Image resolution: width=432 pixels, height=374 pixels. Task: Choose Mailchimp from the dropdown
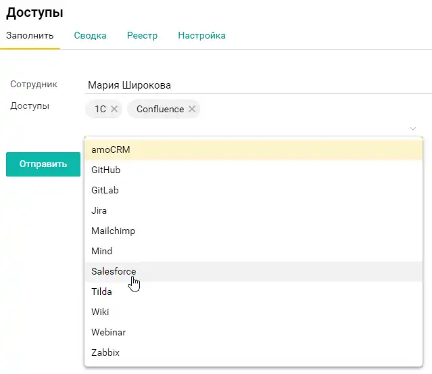click(254, 231)
